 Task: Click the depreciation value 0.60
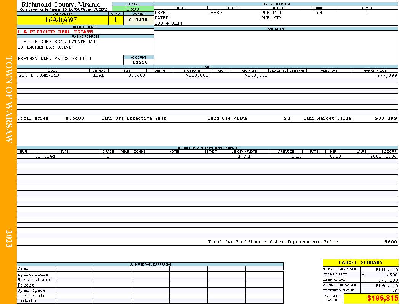(x=335, y=156)
